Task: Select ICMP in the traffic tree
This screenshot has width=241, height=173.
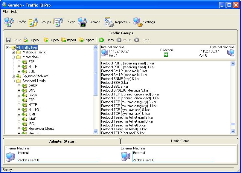Action: click(32, 114)
